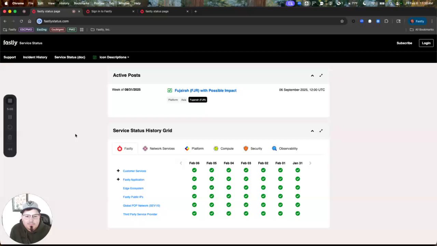Open the Fastly Chrome profile button
This screenshot has height=246, width=437.
pyautogui.click(x=417, y=21)
